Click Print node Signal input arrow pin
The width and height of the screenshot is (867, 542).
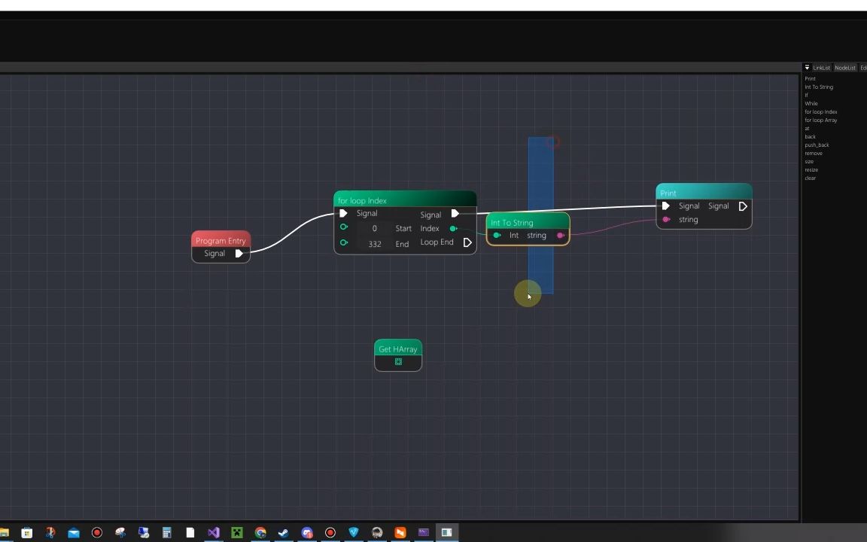[x=666, y=206]
